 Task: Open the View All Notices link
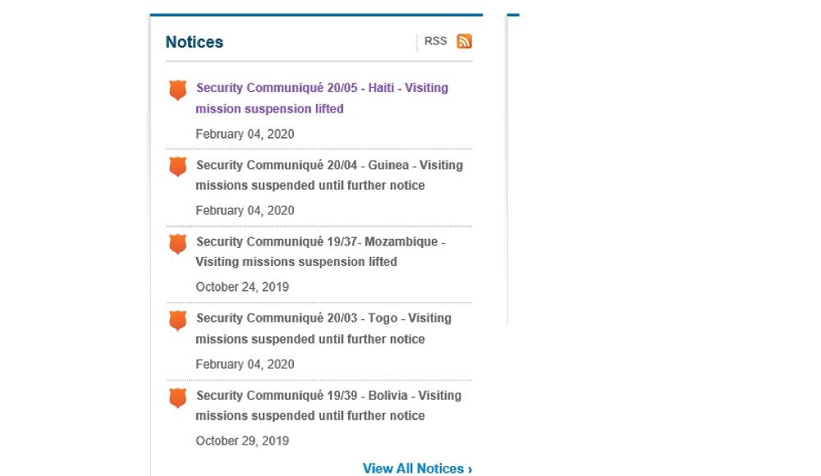(x=417, y=468)
